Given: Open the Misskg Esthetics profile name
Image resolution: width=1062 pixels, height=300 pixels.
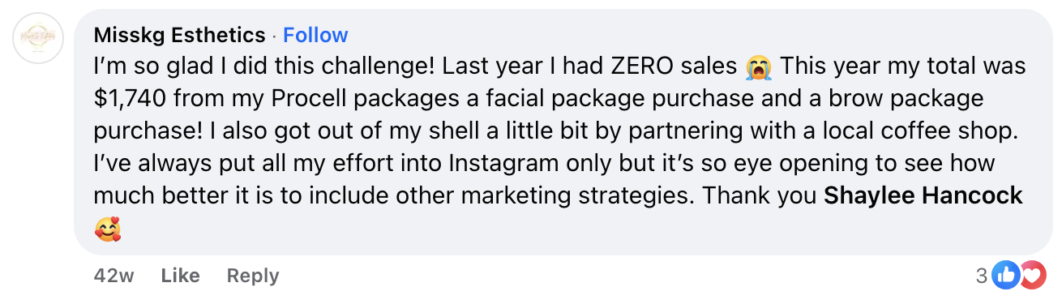Looking at the screenshot, I should (x=180, y=35).
